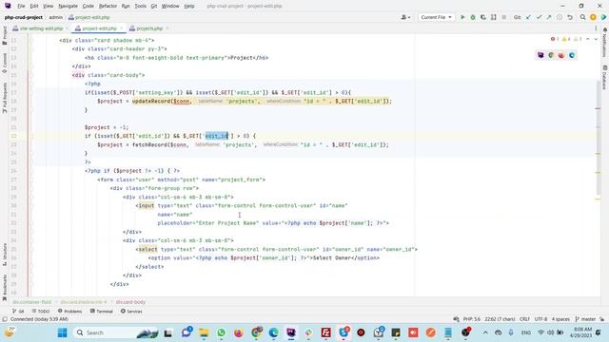The image size is (609, 342).
Task: Open page in Chrome browser icon
Action: tap(551, 55)
